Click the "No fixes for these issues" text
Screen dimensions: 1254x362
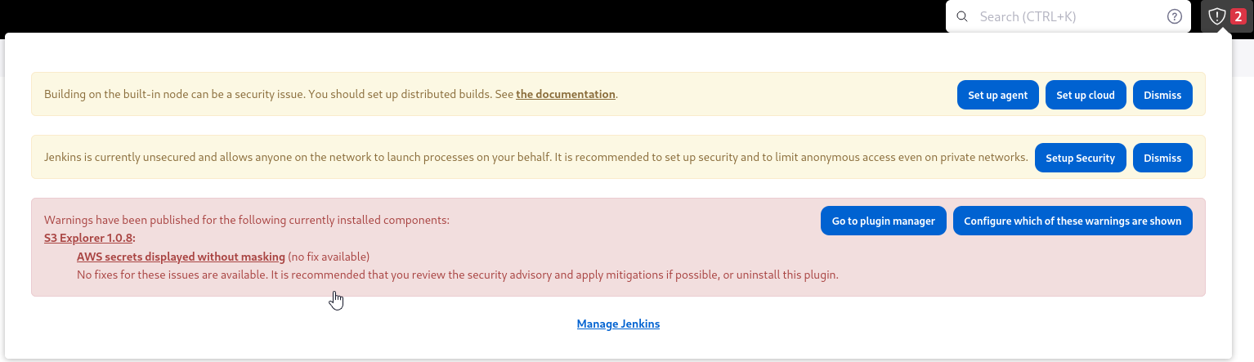[458, 275]
